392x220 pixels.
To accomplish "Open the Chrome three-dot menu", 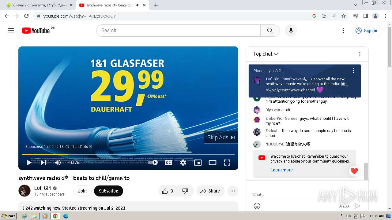I will (386, 16).
